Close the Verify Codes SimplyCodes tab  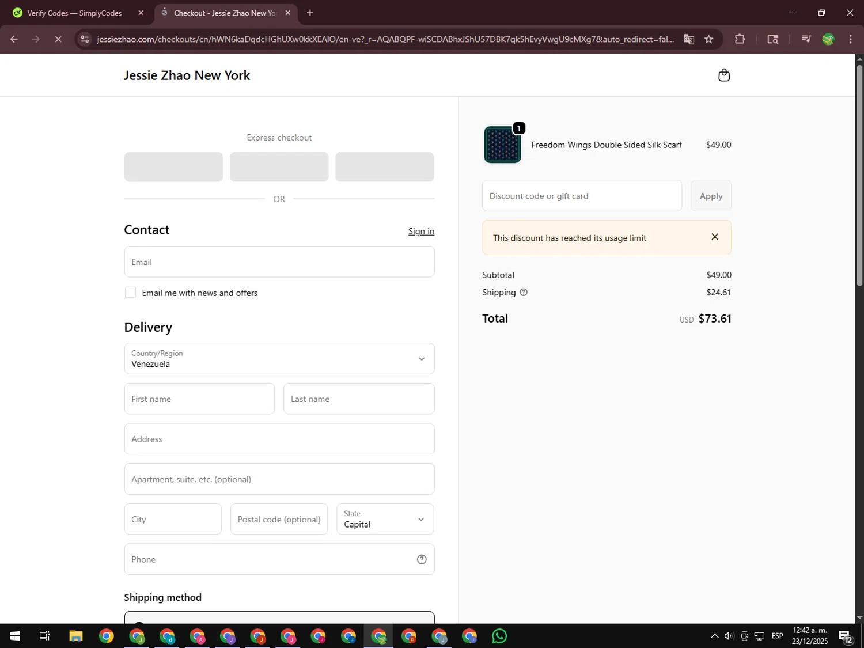coord(141,13)
